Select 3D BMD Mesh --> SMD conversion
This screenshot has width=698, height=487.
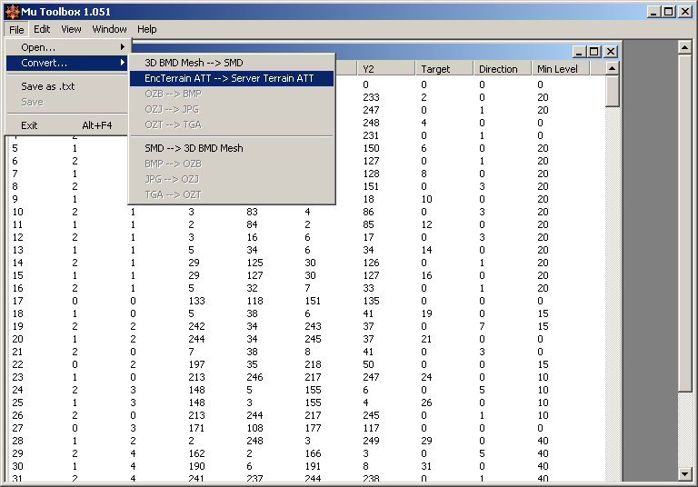[x=232, y=63]
